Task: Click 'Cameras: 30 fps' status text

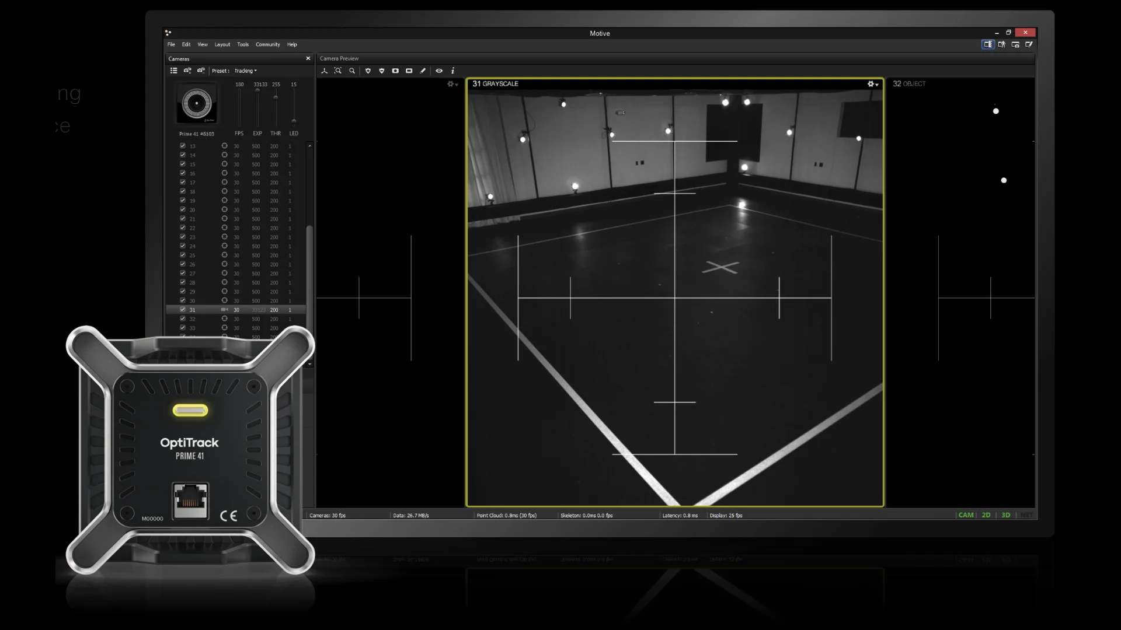Action: click(328, 516)
